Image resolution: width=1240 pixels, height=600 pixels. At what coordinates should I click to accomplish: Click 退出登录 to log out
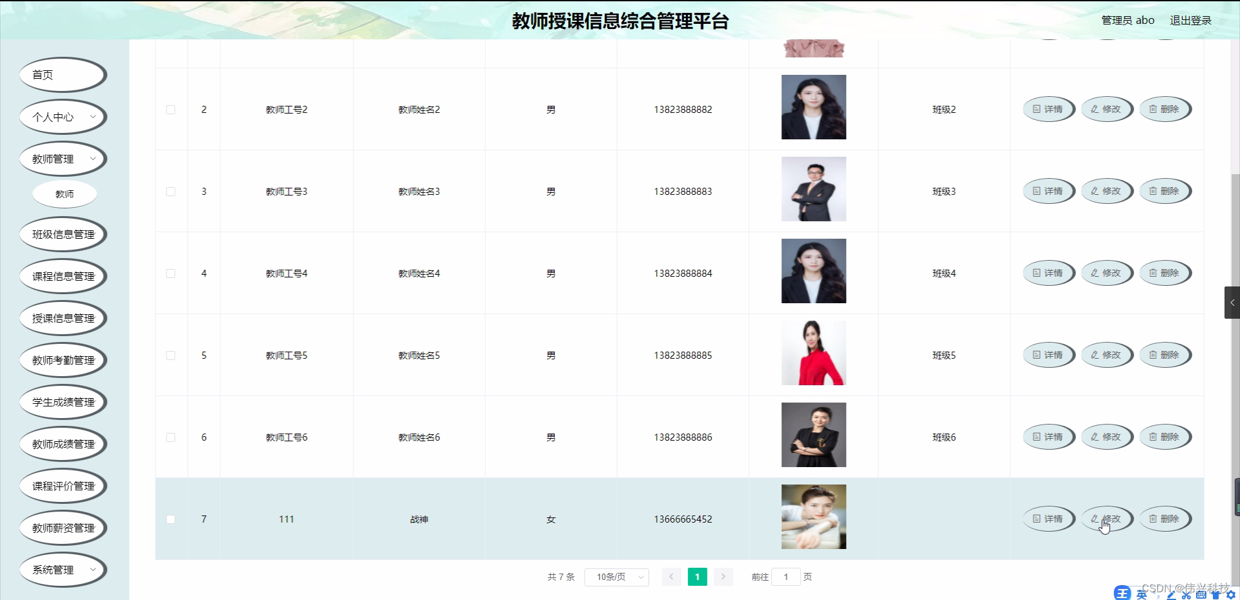(1190, 20)
